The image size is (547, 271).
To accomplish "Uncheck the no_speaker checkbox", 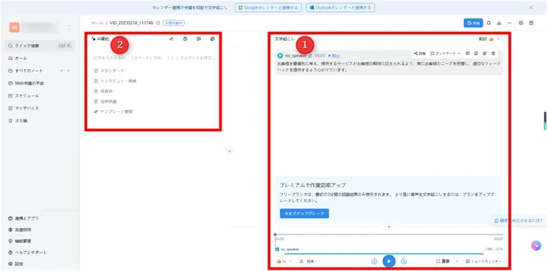I will point(278,249).
